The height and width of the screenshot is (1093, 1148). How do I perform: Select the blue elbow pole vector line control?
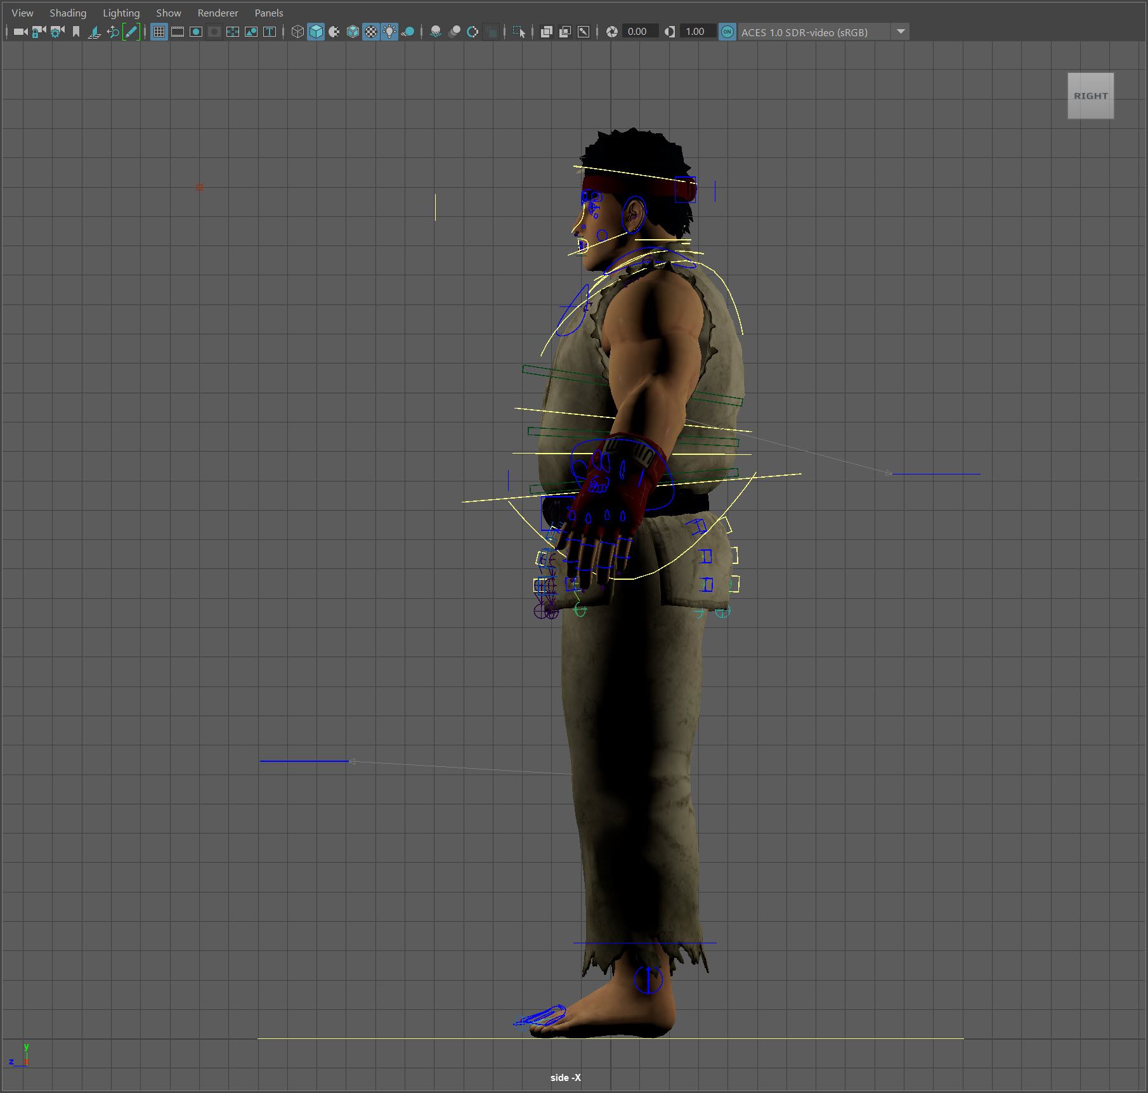click(x=936, y=474)
